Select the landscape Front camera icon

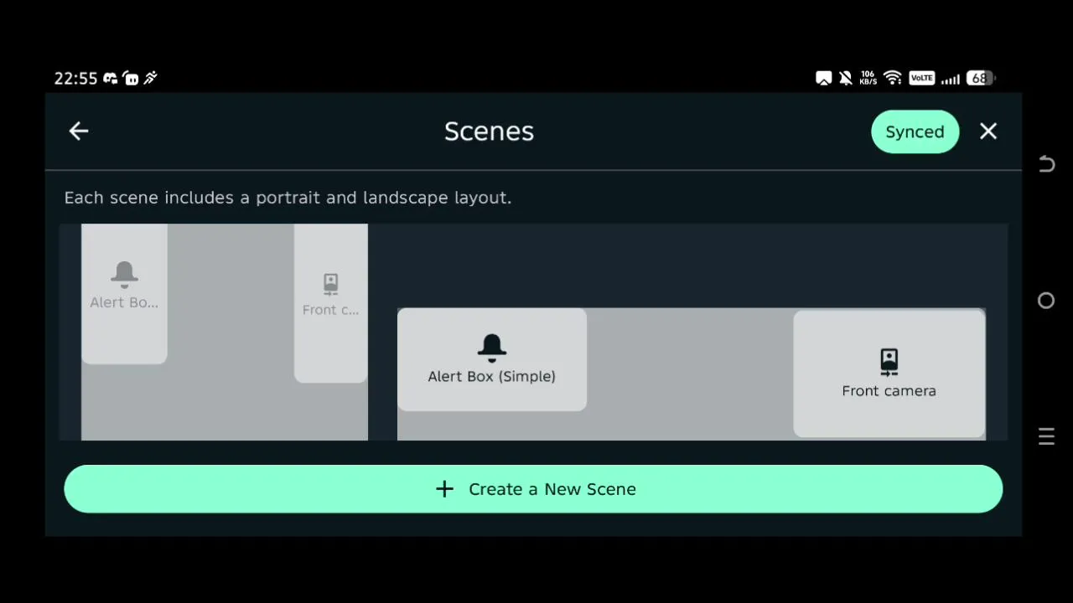coord(889,362)
